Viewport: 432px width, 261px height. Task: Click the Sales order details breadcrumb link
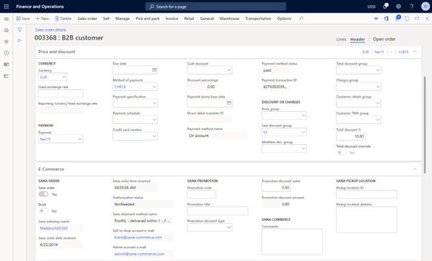pos(50,29)
